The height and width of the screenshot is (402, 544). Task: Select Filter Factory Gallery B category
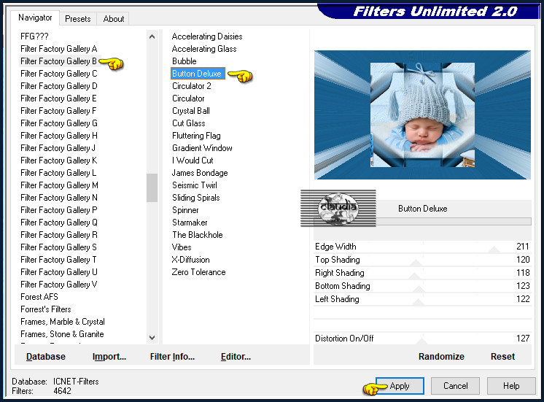tap(58, 61)
